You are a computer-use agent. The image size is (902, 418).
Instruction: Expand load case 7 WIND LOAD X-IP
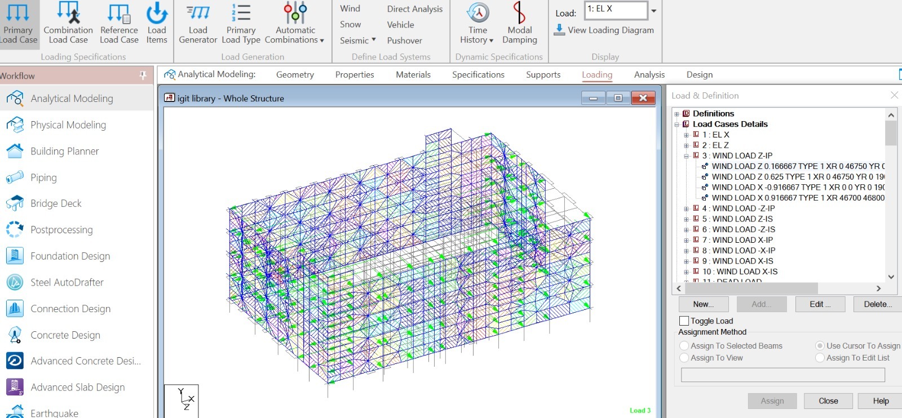[x=686, y=241]
